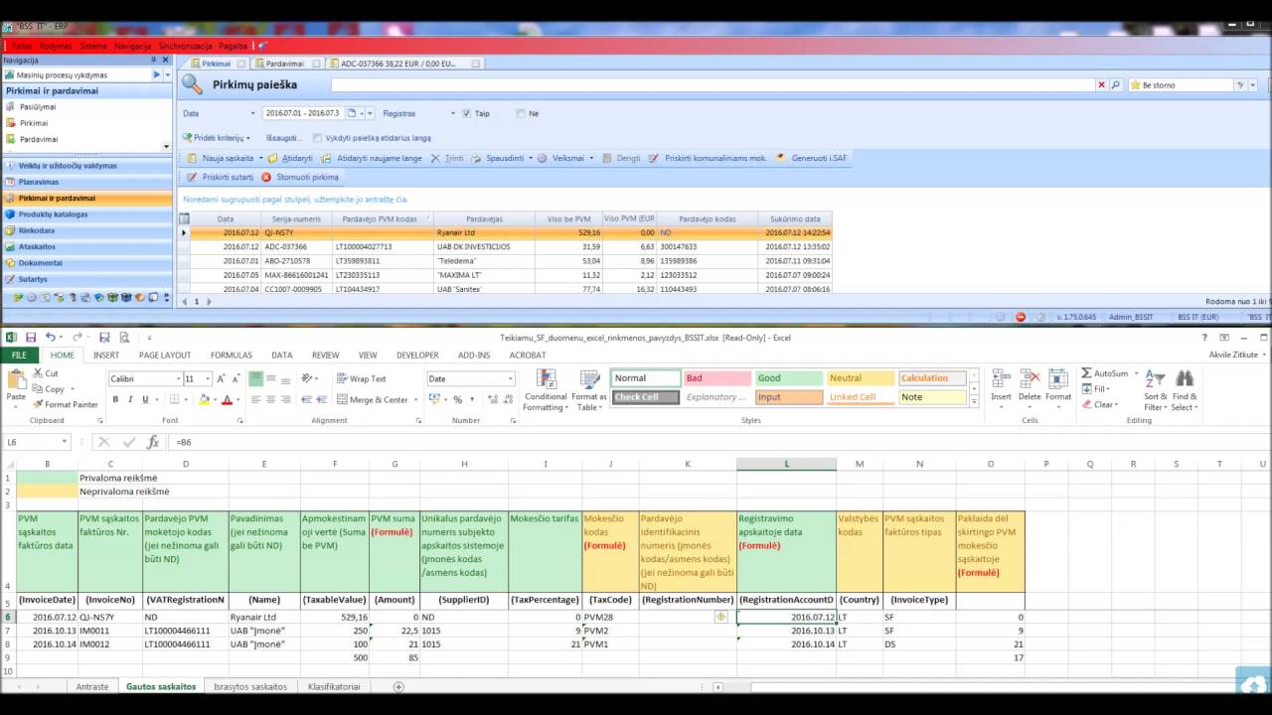The height and width of the screenshot is (715, 1272).
Task: Open the Veiksmai dropdown in the ERP toolbar
Action: pyautogui.click(x=591, y=158)
